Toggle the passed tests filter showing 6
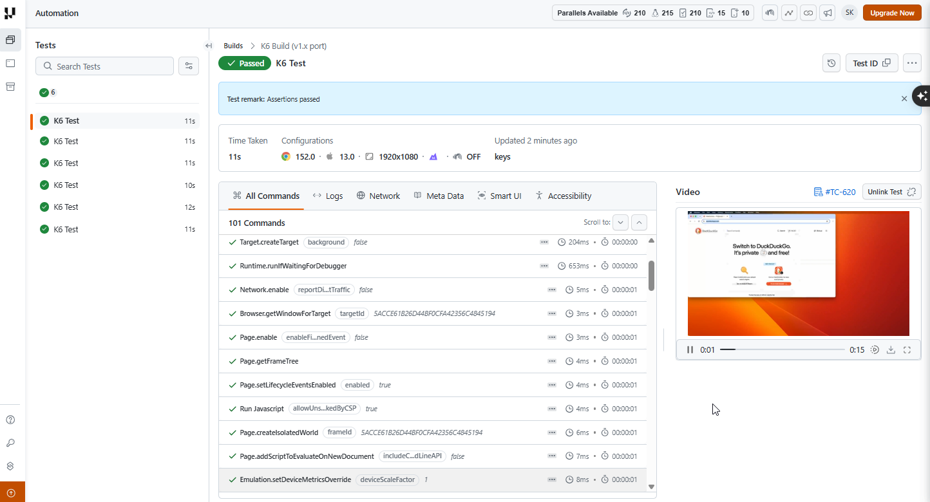This screenshot has width=930, height=502. 48,92
